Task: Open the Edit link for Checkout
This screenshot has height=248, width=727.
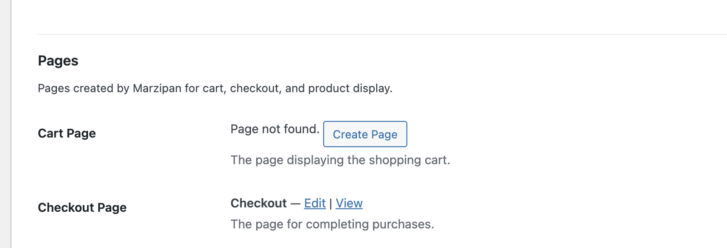Action: (314, 203)
